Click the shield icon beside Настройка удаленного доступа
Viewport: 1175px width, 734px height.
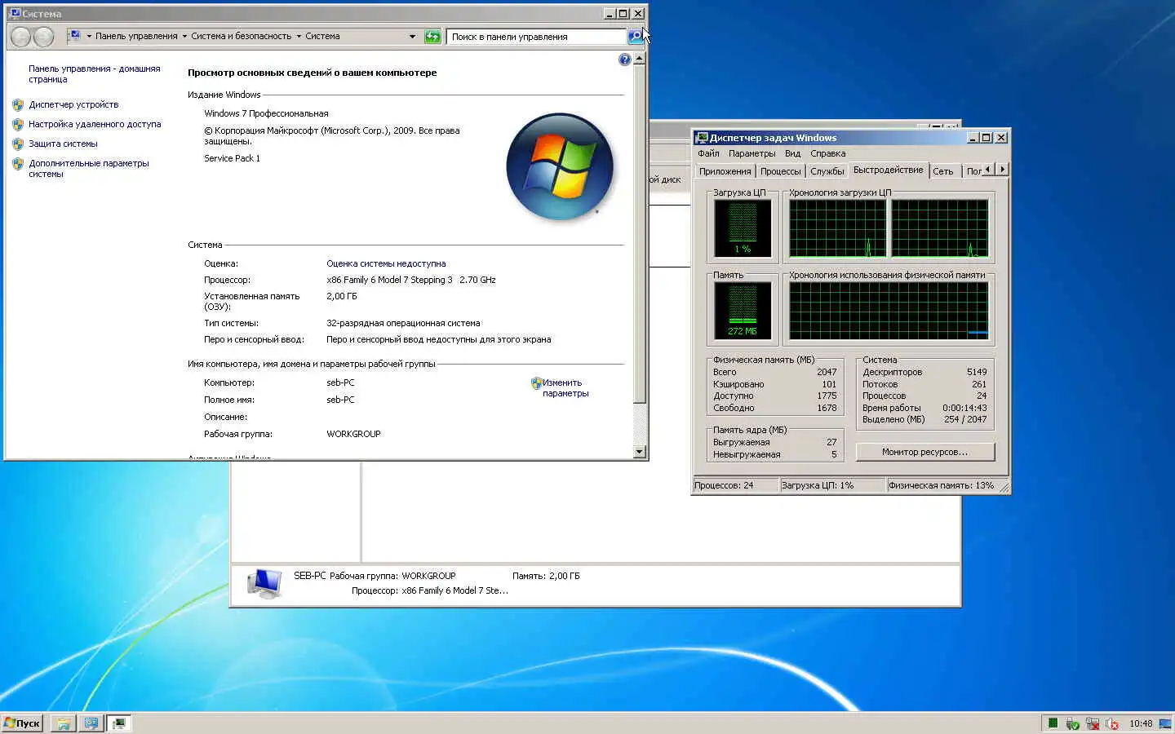click(x=18, y=124)
